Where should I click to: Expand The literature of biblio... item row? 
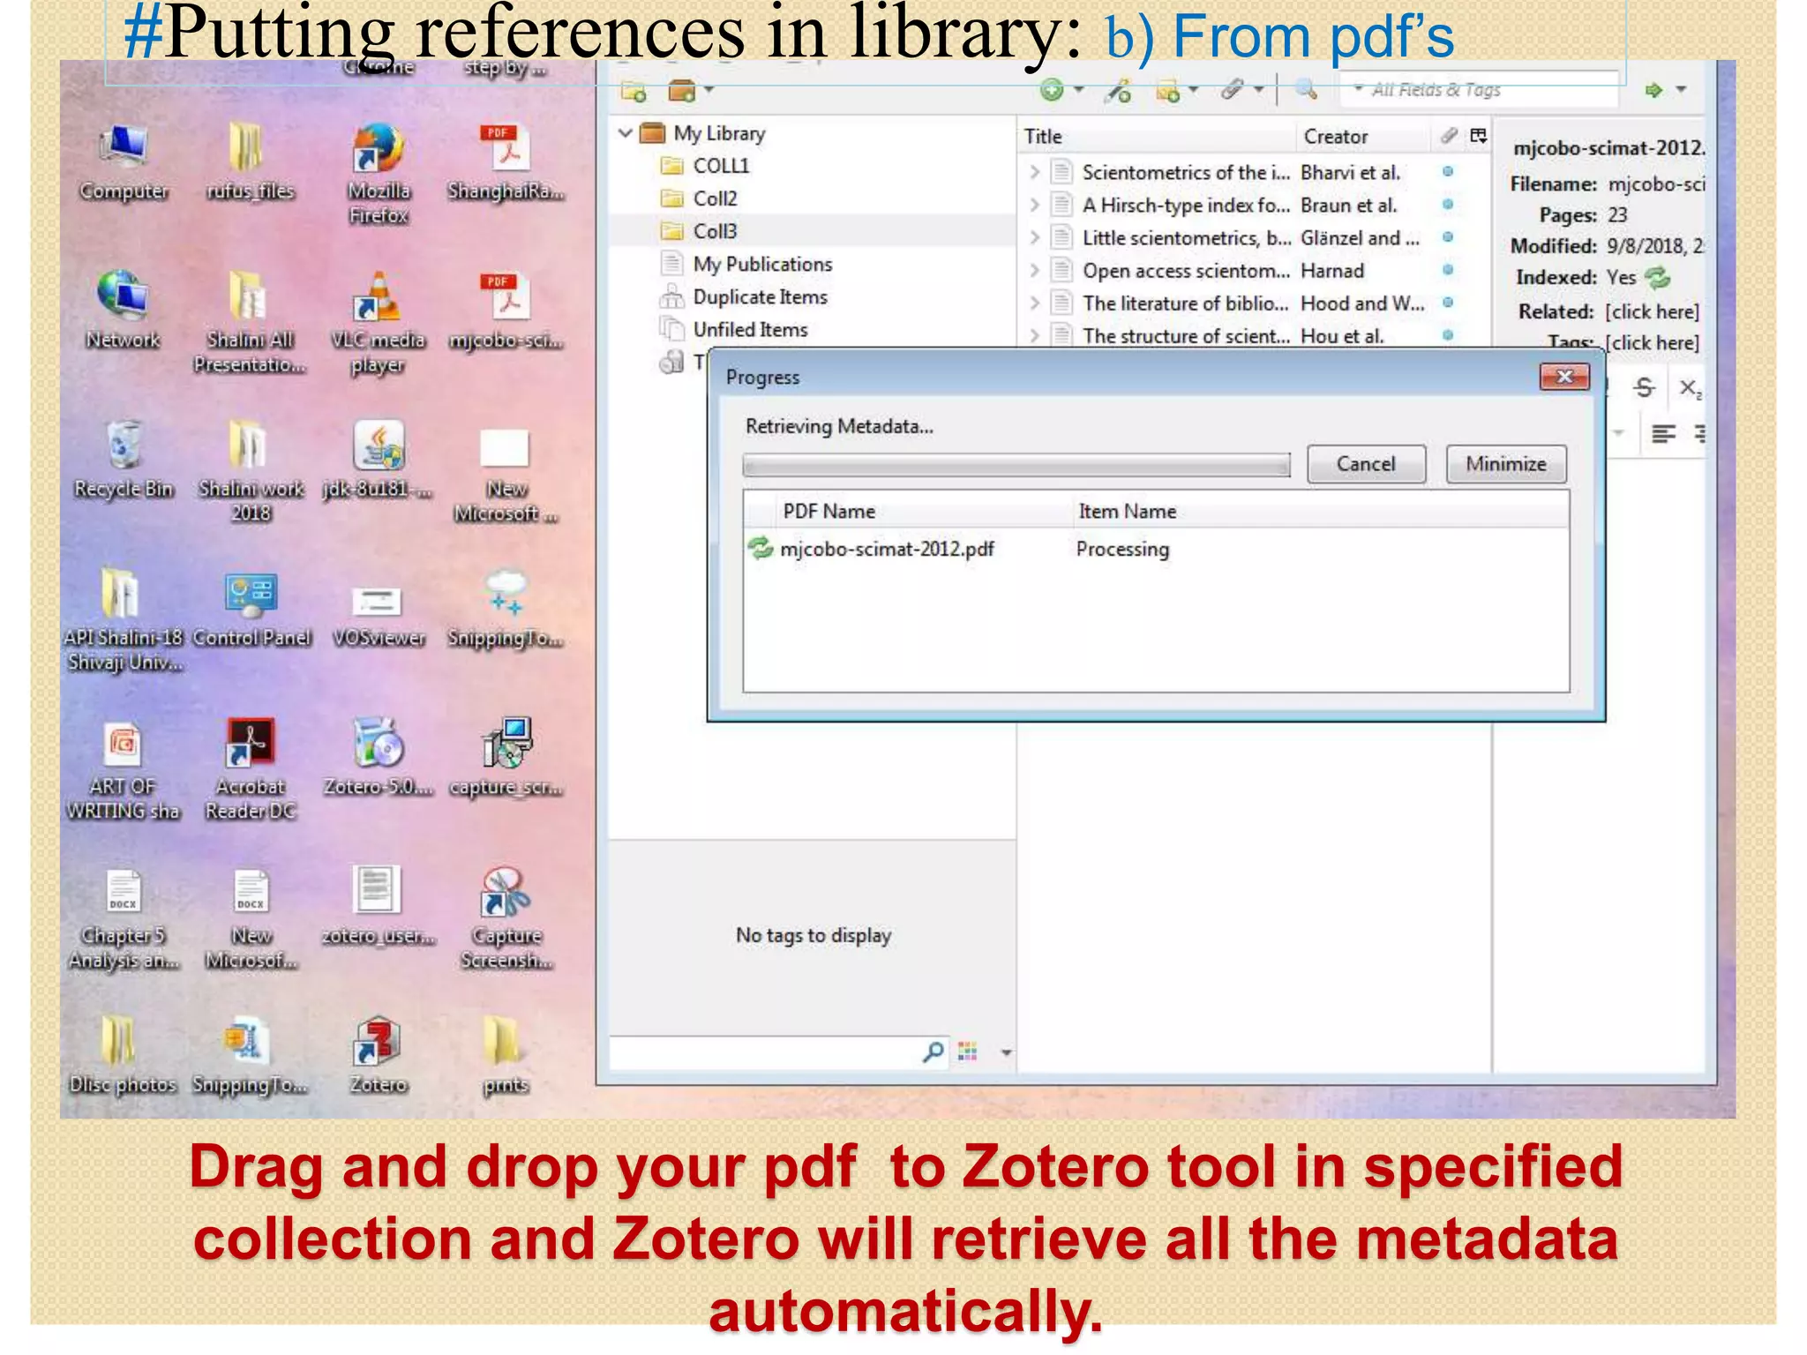click(1035, 303)
